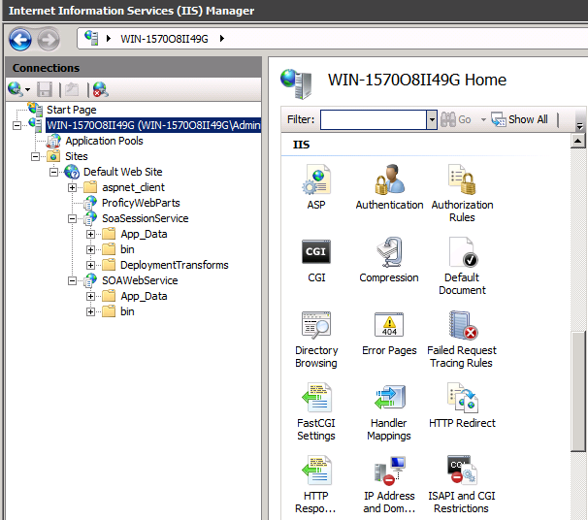This screenshot has height=520, width=588.
Task: Collapse the Sites tree node
Action: click(x=35, y=156)
